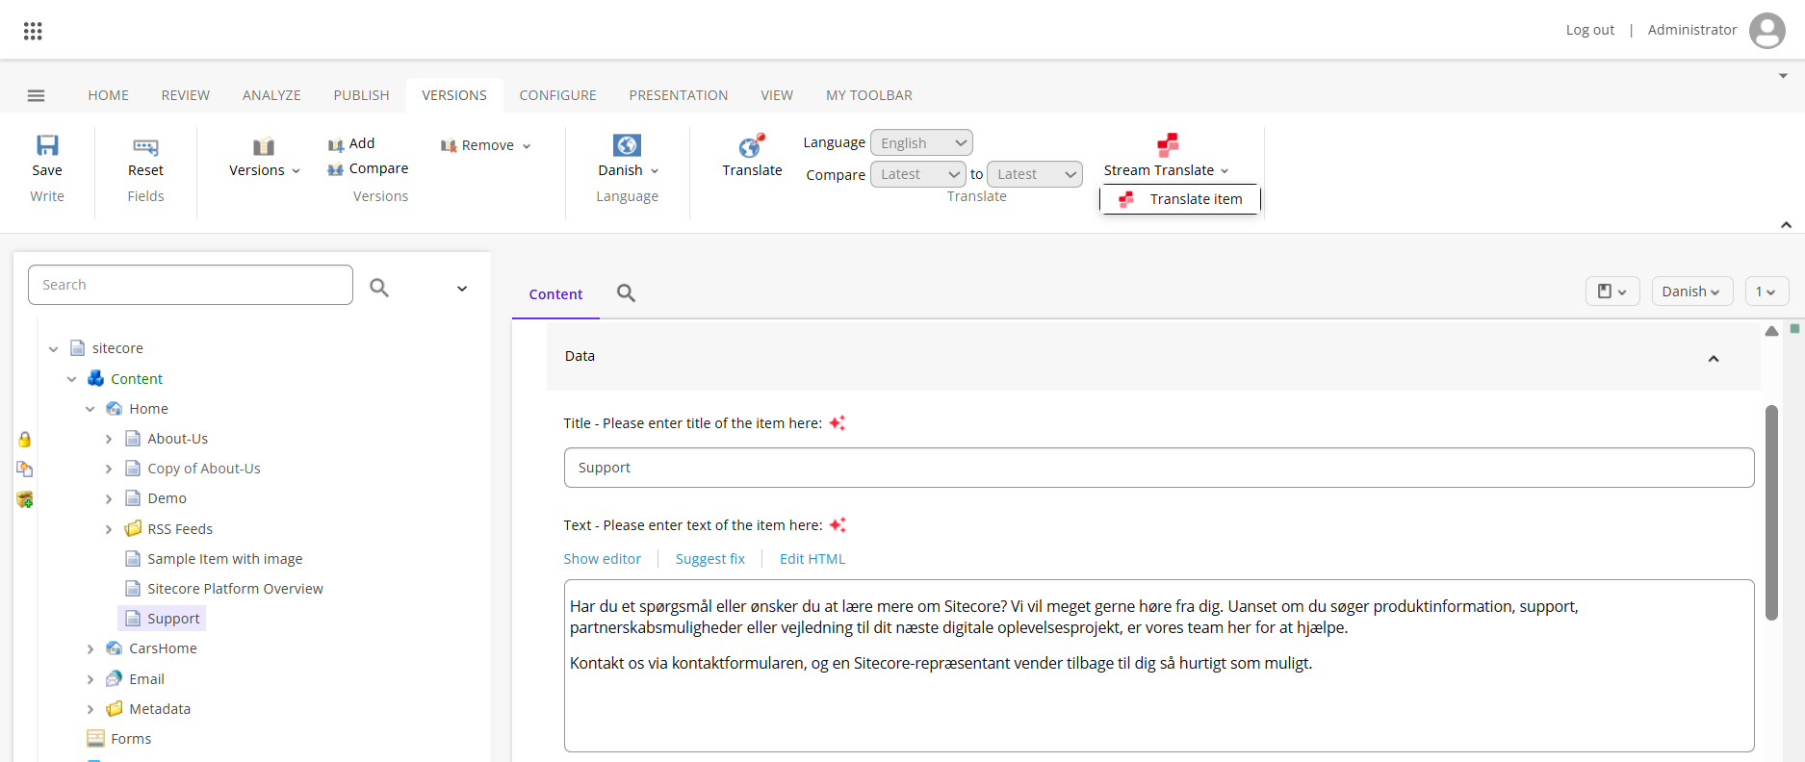This screenshot has width=1805, height=762.
Task: Open the version number 1 dropdown
Action: tap(1766, 292)
